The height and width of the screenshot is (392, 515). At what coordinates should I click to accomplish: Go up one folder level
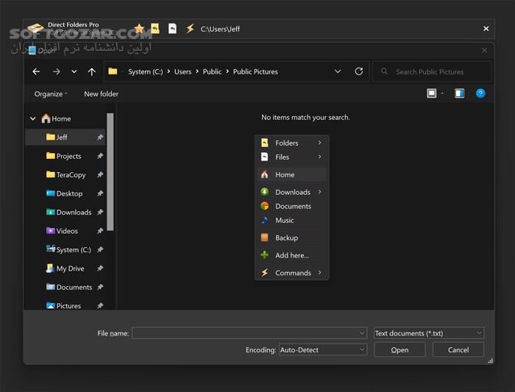92,71
